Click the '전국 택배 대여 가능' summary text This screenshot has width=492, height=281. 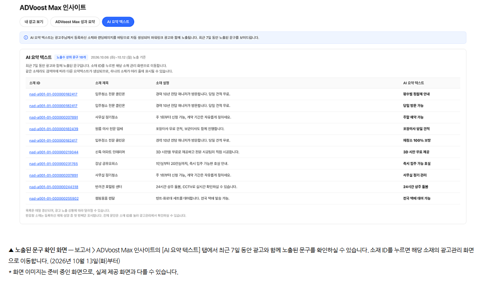pos(417,199)
